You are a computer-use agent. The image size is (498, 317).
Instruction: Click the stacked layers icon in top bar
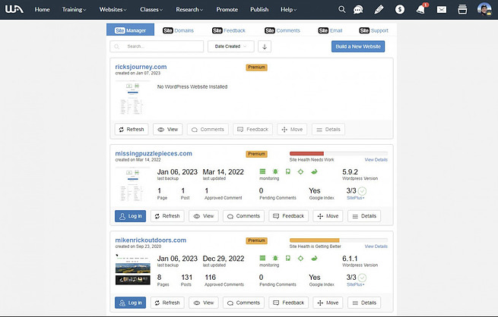[x=462, y=10]
